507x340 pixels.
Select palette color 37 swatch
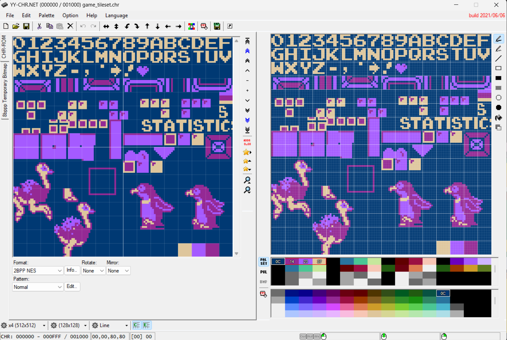319,262
